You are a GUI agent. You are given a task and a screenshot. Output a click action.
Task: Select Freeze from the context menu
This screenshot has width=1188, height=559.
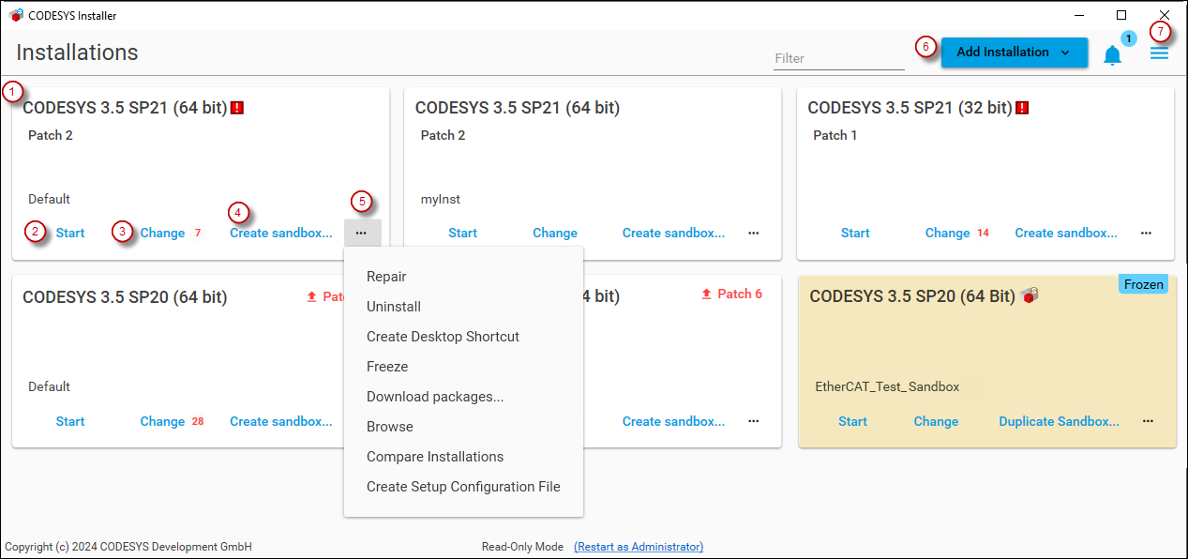(x=386, y=366)
